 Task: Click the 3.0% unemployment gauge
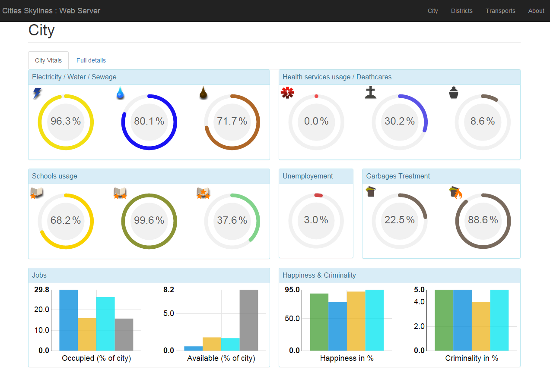tap(316, 220)
